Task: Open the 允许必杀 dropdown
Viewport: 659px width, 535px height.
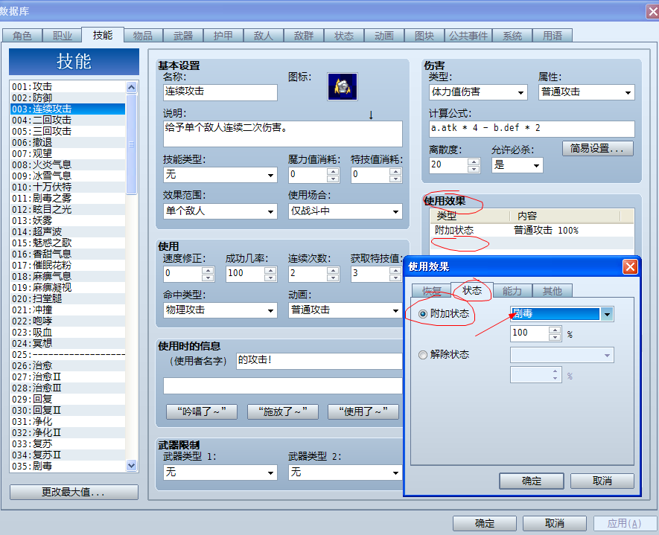Action: (x=536, y=165)
